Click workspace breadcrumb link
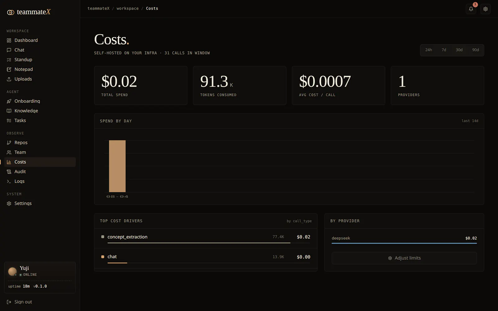The image size is (498, 311). 128,8
